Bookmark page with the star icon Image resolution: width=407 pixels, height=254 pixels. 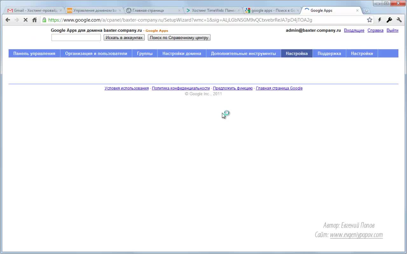click(369, 20)
